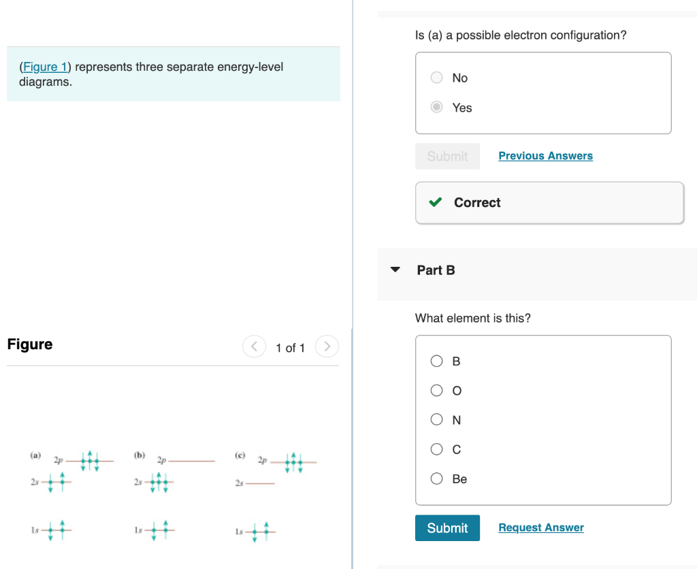Select the Yes radio button

436,107
